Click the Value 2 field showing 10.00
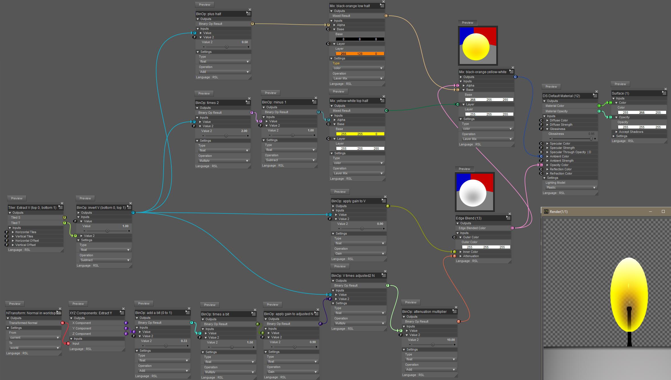 click(451, 340)
